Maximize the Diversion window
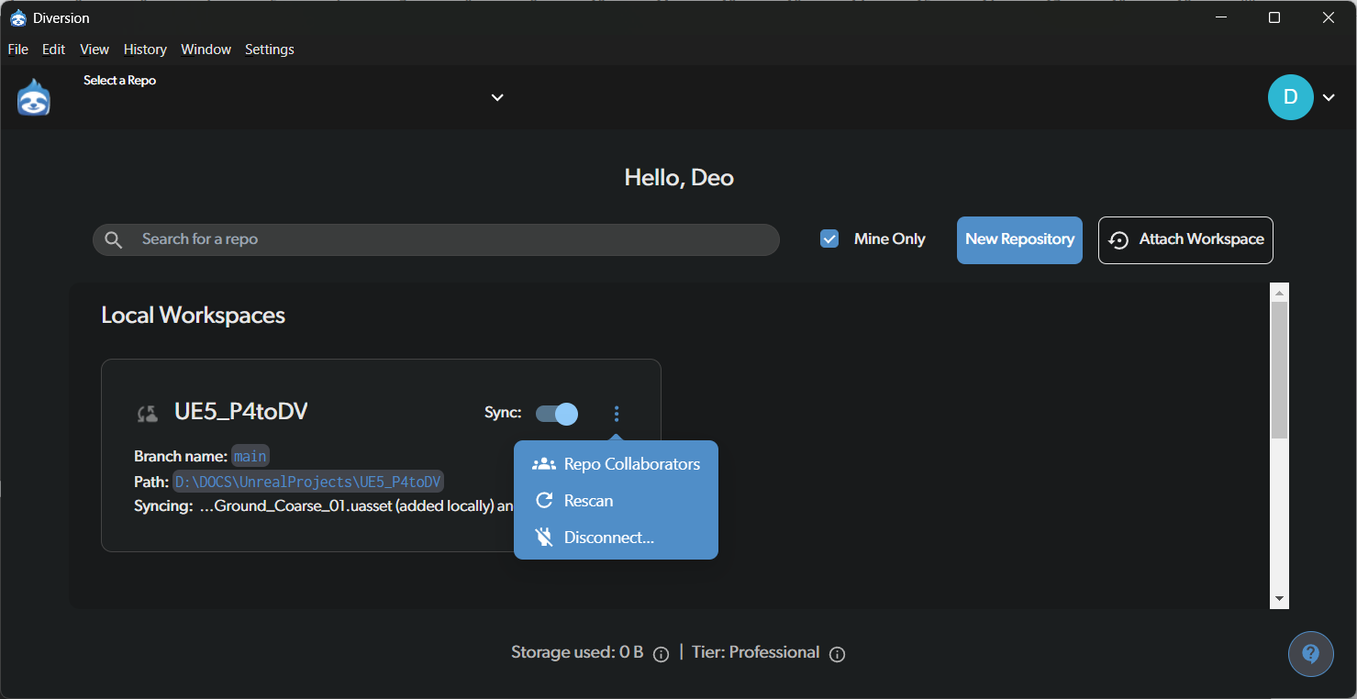Viewport: 1357px width, 699px height. point(1274,17)
